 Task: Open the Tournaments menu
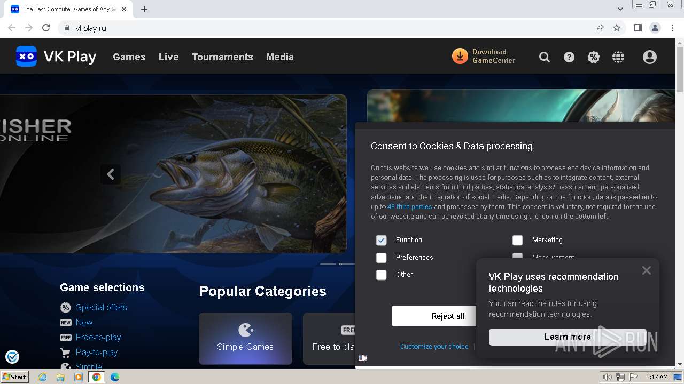[222, 57]
